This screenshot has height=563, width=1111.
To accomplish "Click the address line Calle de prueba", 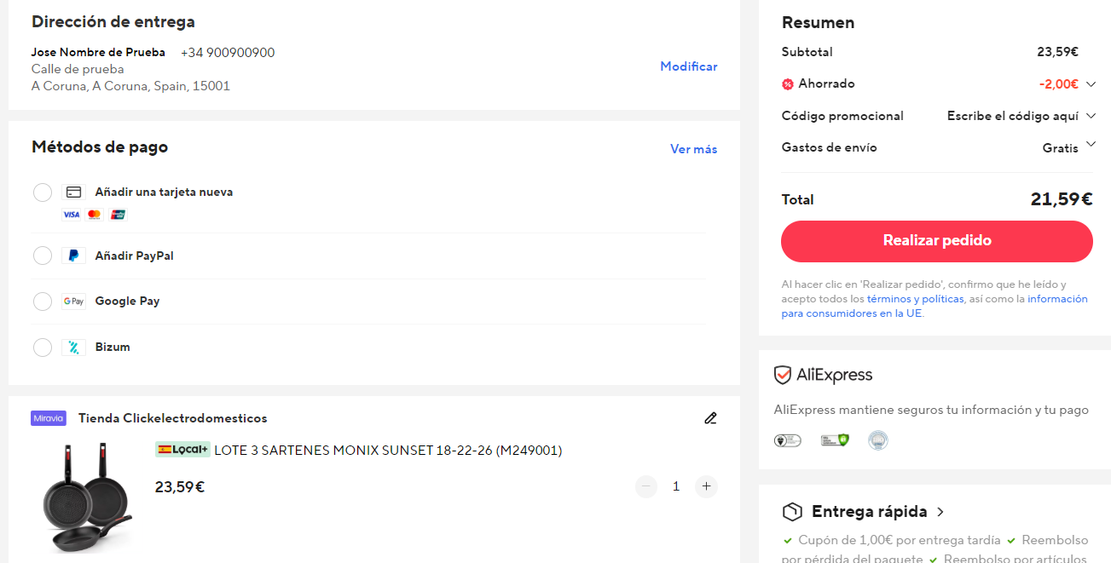I will click(78, 69).
